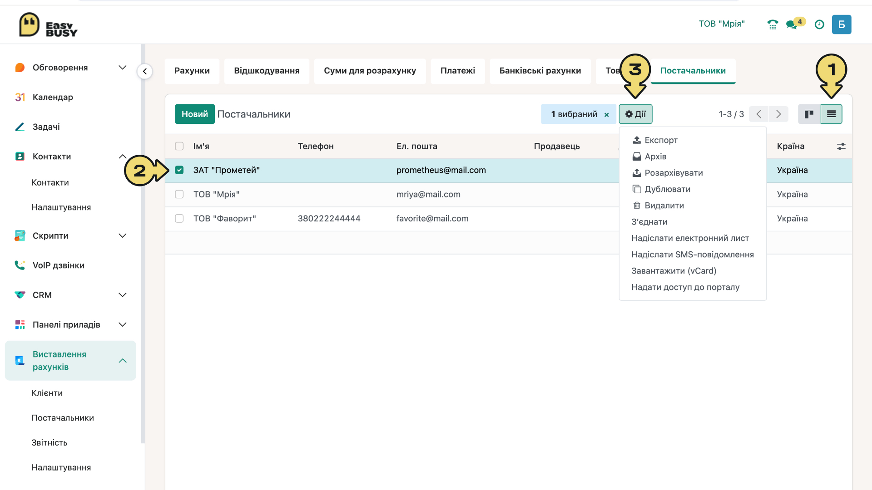Switch to list view
Image resolution: width=872 pixels, height=490 pixels.
click(x=831, y=114)
